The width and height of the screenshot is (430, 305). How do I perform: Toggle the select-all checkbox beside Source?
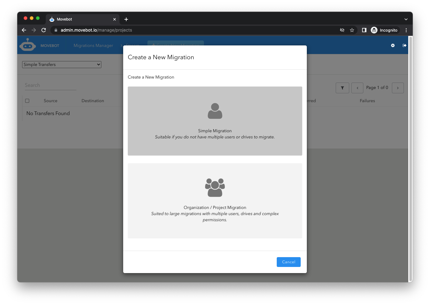coord(27,101)
